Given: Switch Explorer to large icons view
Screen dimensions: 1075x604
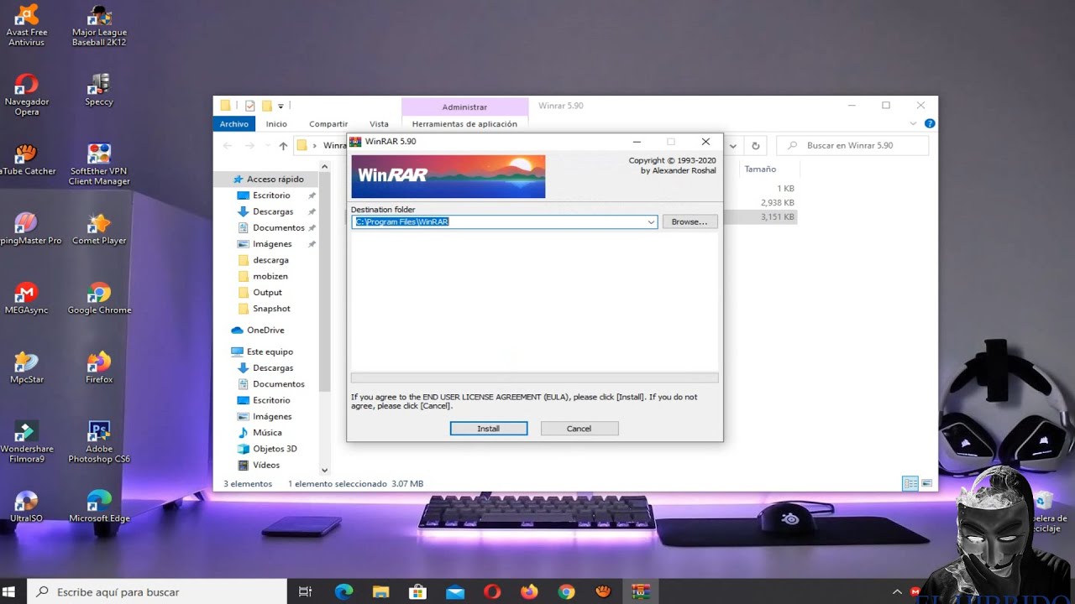Looking at the screenshot, I should 926,484.
